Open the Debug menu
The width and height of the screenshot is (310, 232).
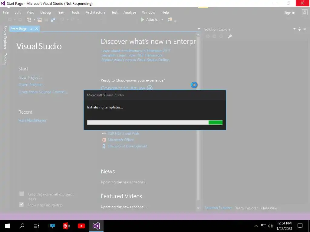click(45, 12)
